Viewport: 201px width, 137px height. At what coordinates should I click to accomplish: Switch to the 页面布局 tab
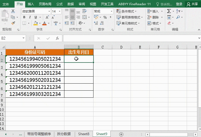pos(45,4)
